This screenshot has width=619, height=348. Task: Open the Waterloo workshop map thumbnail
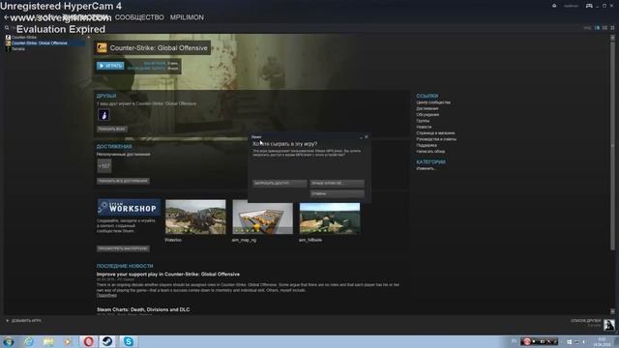click(x=195, y=217)
